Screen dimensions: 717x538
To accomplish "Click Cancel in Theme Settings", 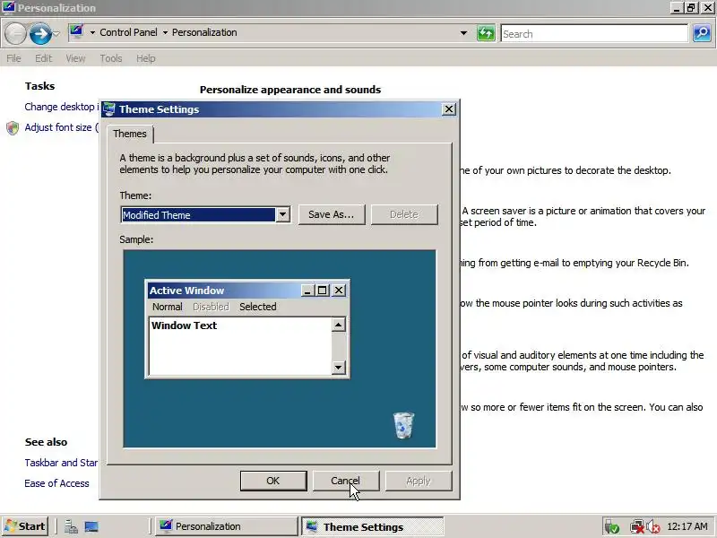I will (346, 481).
